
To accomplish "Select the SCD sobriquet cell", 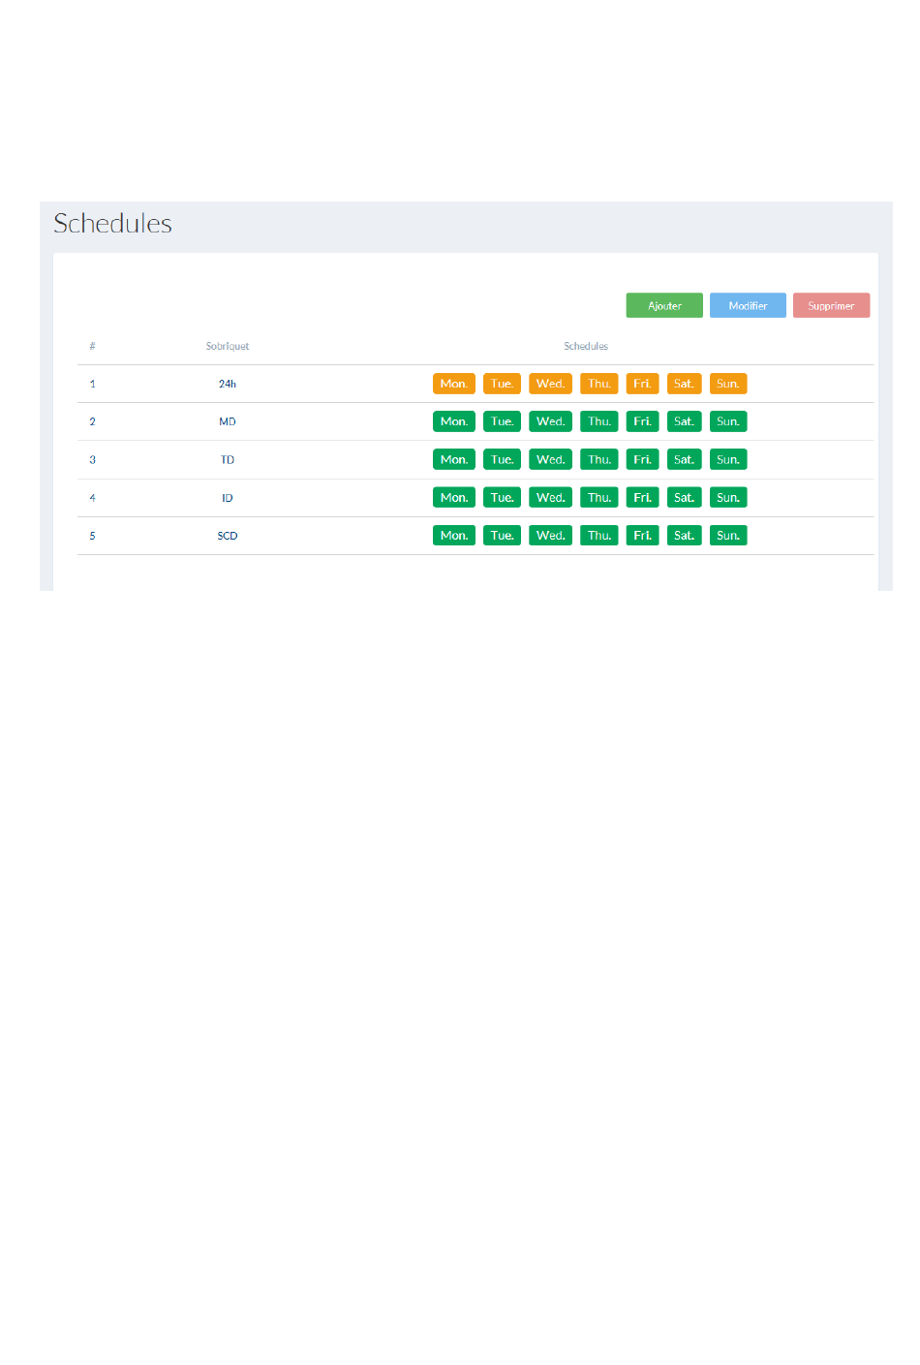I will (228, 535).
